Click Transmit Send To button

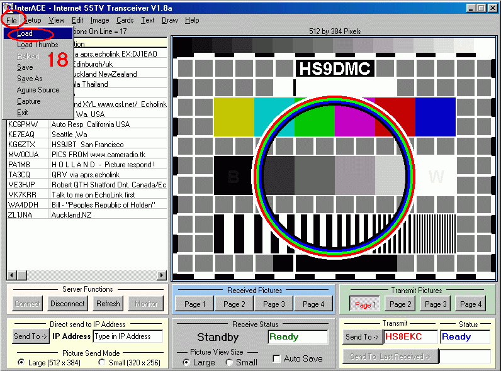362,337
